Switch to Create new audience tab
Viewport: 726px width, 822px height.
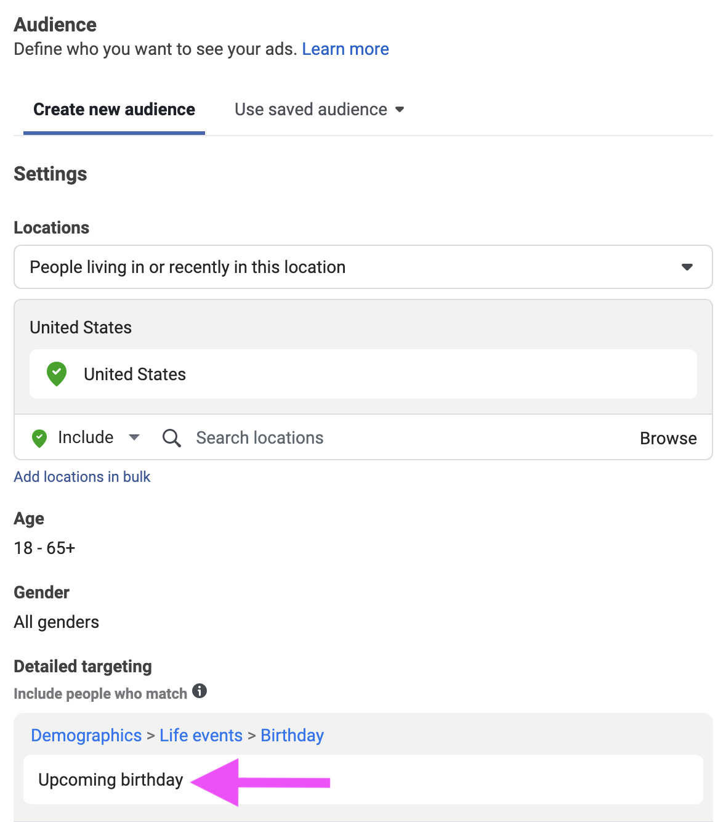click(114, 110)
